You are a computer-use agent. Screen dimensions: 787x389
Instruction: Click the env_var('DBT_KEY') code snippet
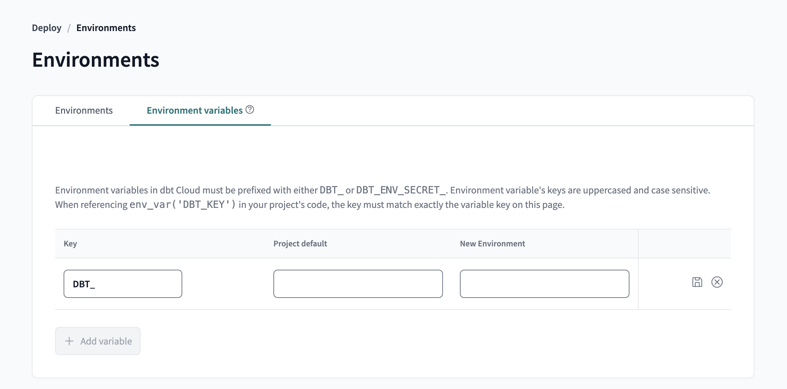(x=183, y=205)
